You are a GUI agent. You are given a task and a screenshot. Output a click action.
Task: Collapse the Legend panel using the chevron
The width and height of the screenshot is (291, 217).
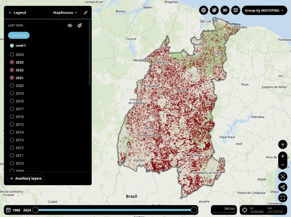pos(10,13)
